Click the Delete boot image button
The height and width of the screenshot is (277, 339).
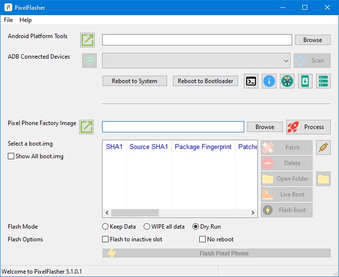(287, 163)
